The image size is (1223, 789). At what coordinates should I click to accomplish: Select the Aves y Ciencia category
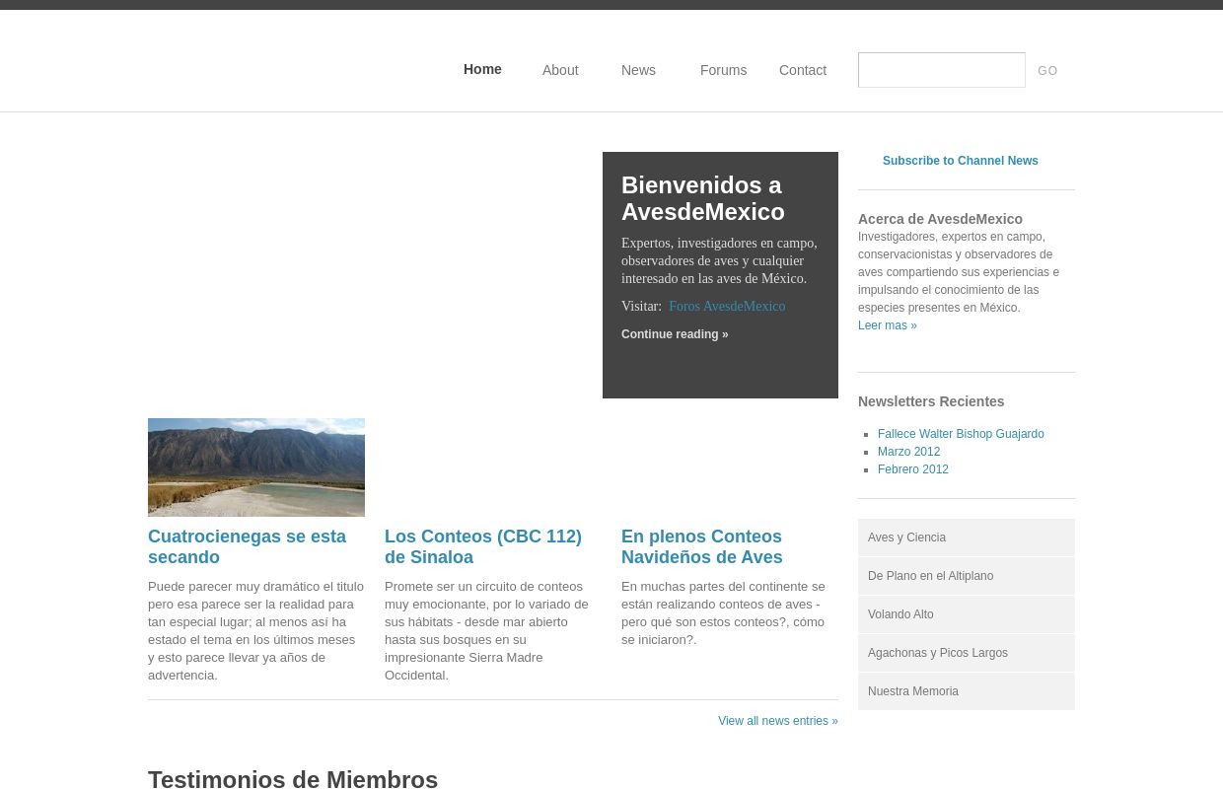click(906, 538)
